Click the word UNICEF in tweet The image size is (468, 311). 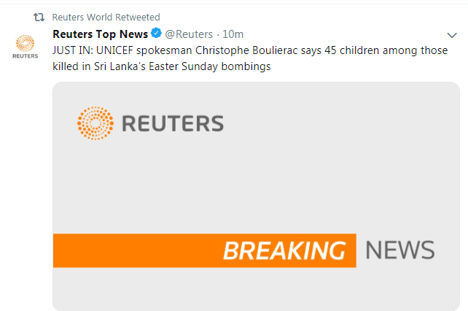click(114, 50)
